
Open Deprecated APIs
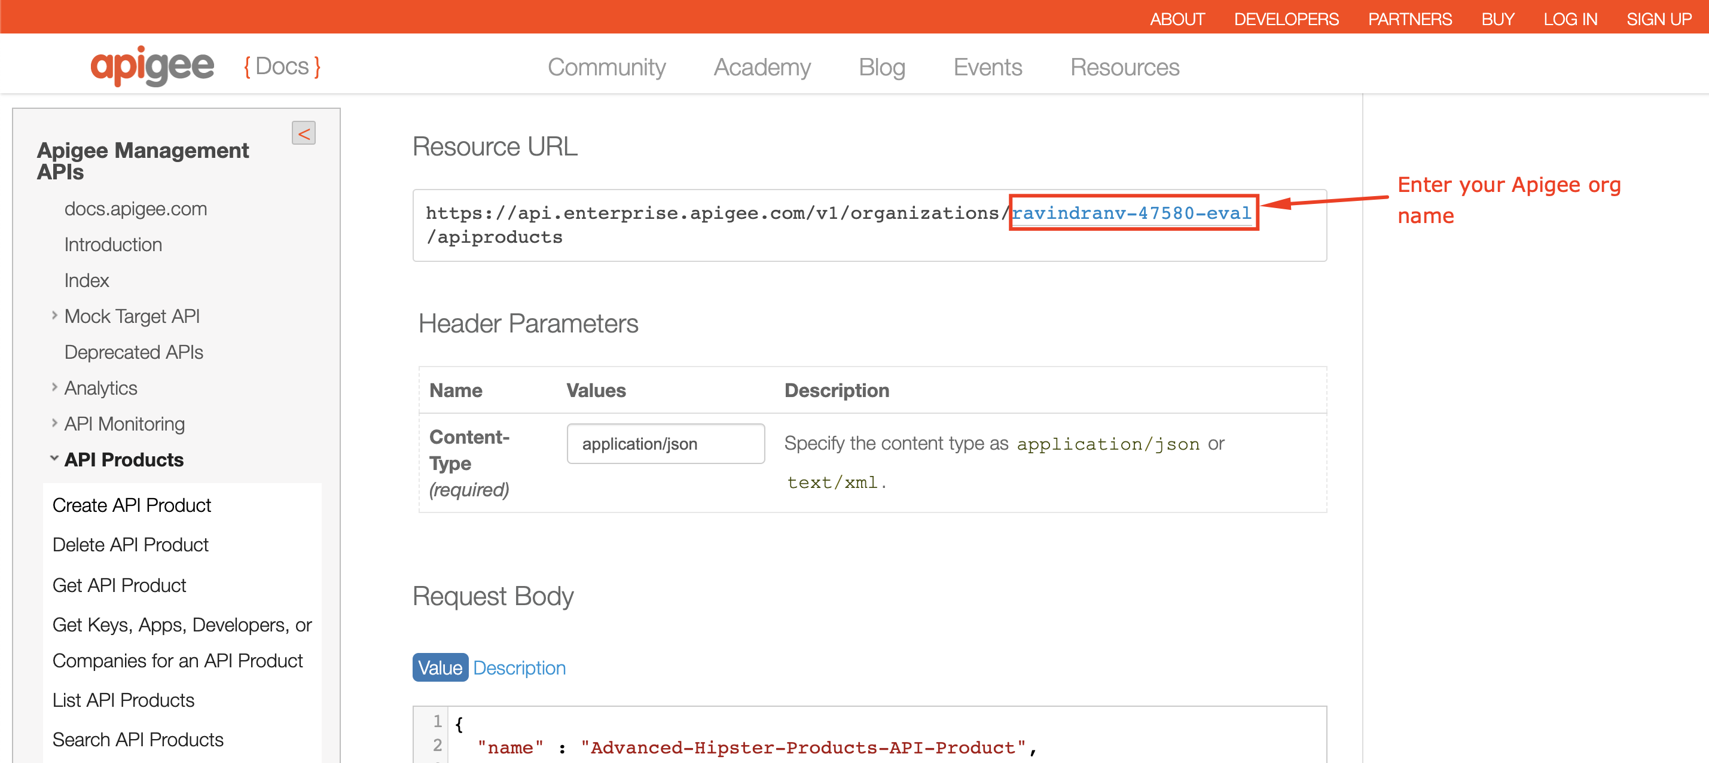[133, 352]
